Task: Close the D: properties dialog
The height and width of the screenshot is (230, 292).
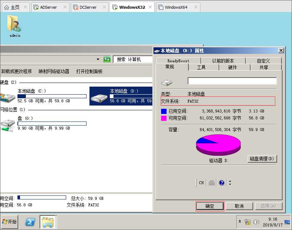Action: click(281, 50)
